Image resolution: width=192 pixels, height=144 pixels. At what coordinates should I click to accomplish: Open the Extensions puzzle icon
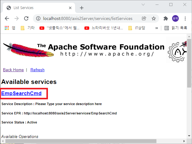[x=166, y=18]
